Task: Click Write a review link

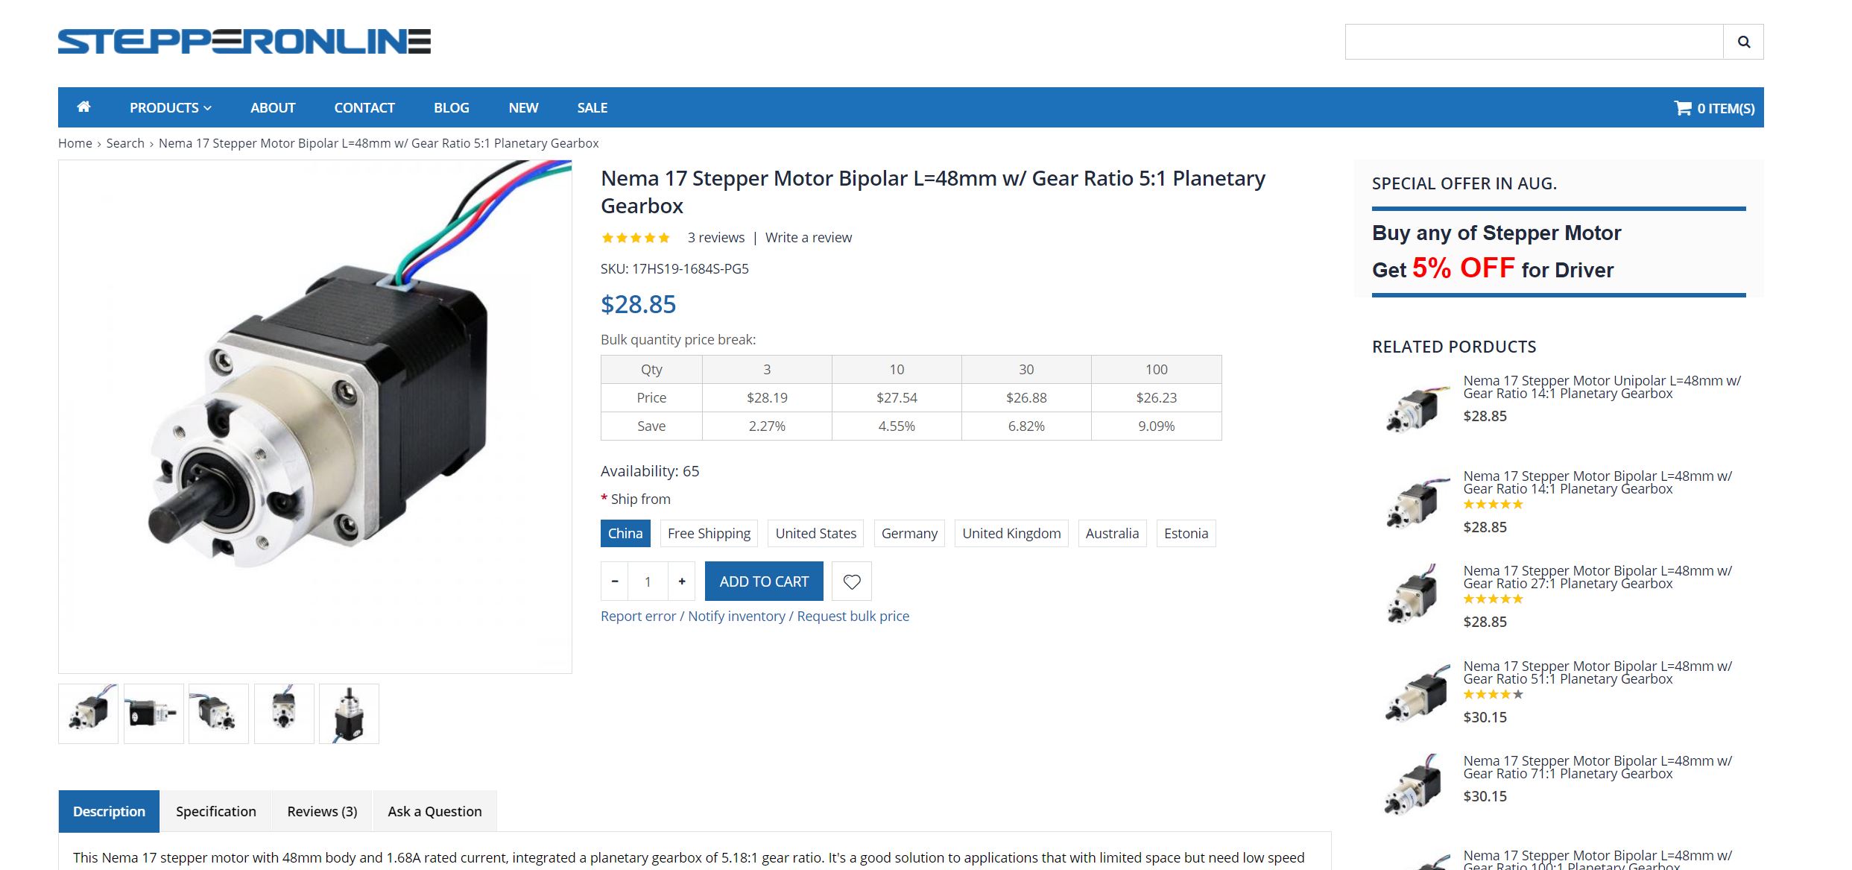Action: pyautogui.click(x=808, y=238)
